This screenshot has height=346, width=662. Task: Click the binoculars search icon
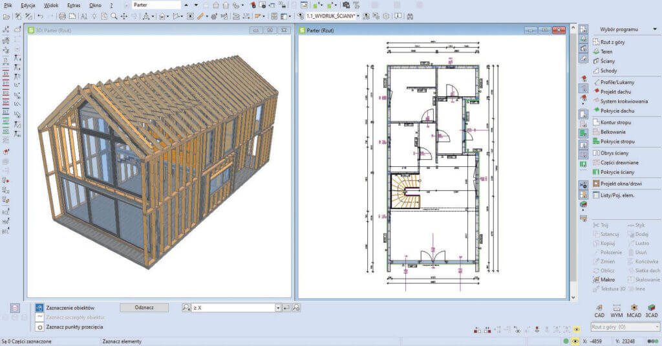click(x=409, y=16)
